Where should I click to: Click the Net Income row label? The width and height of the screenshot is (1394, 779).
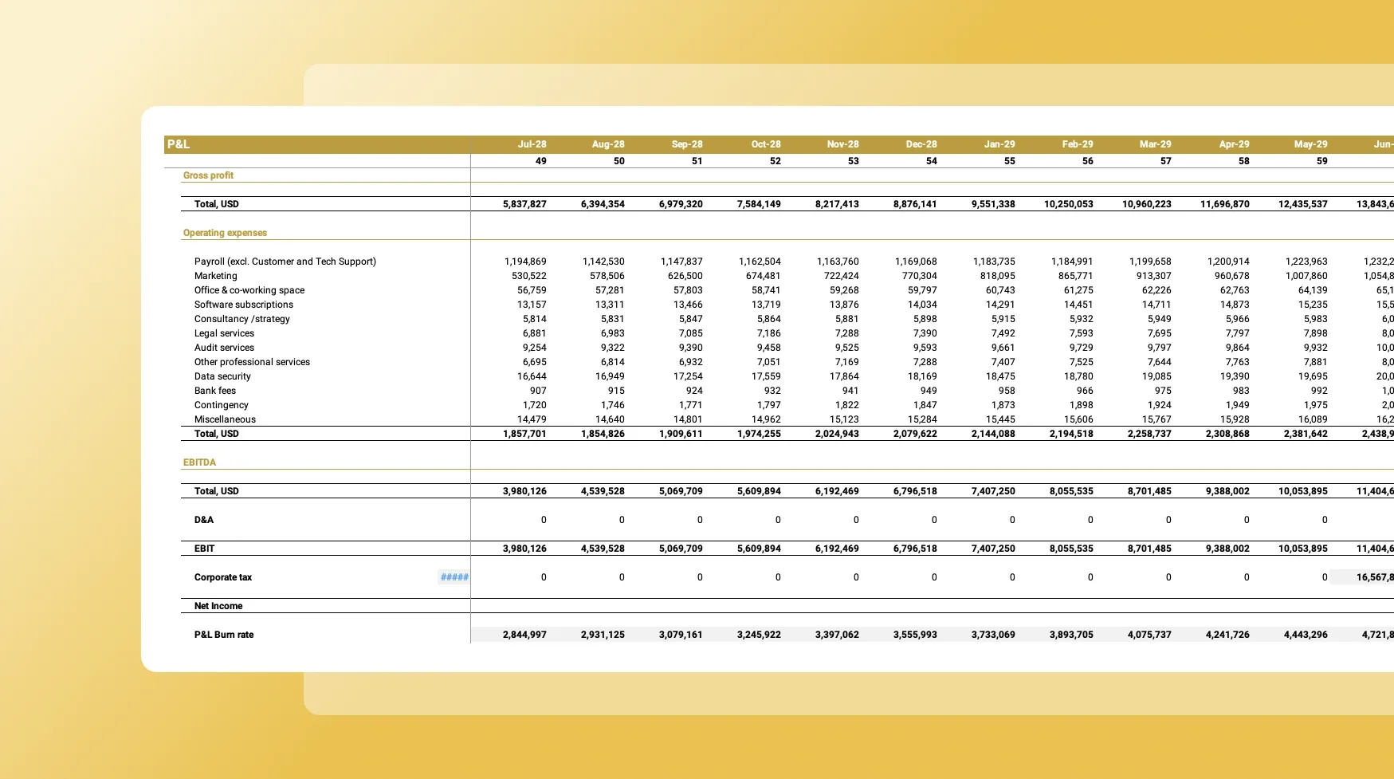tap(218, 606)
